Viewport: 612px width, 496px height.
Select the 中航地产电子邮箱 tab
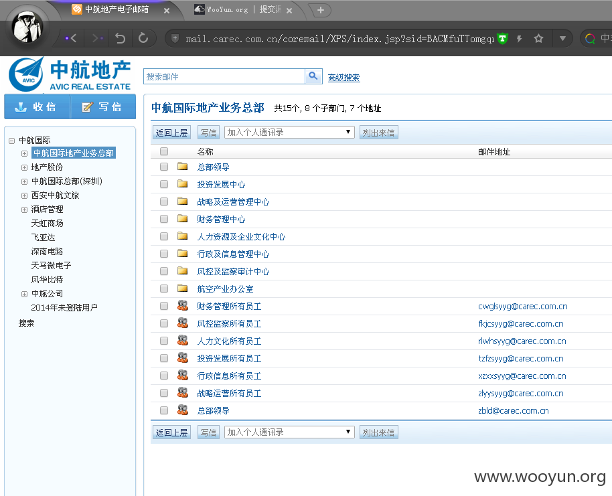[x=117, y=9]
